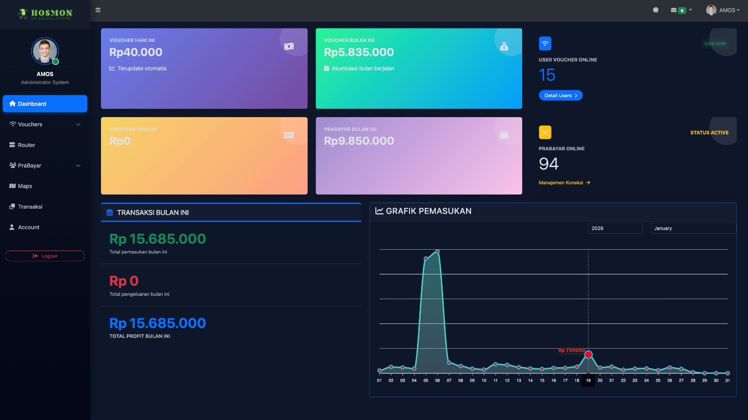Open settings via the gear icon
Screen dimensions: 748x420
656,10
